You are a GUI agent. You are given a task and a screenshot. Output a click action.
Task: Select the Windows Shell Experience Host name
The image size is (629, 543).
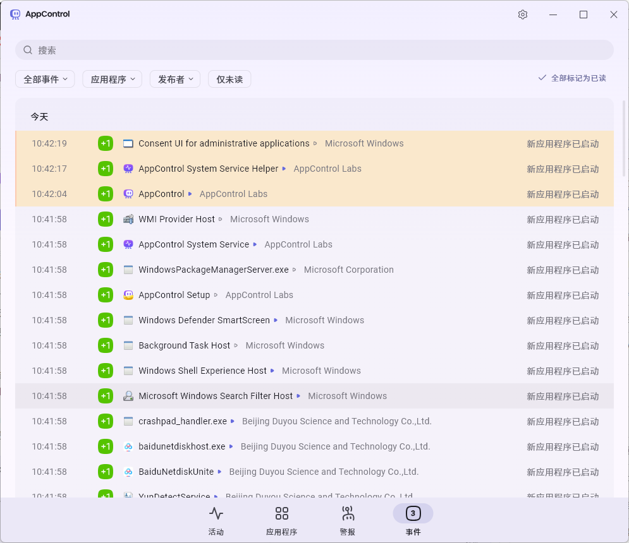(202, 371)
